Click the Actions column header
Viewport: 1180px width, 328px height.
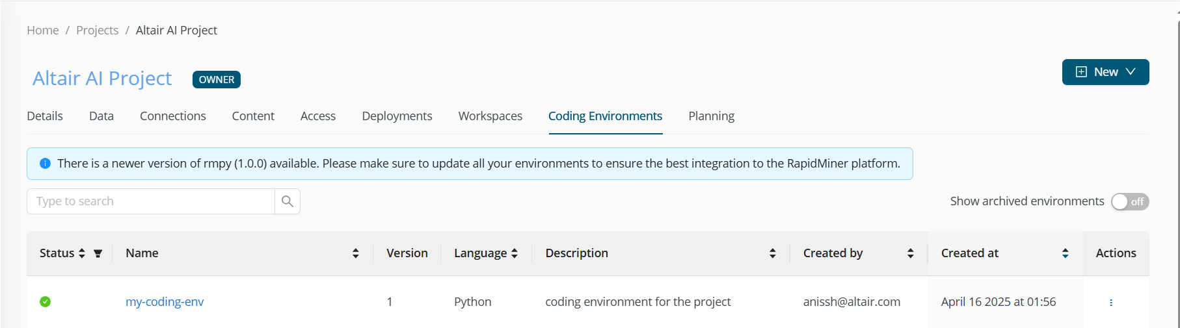(1116, 253)
